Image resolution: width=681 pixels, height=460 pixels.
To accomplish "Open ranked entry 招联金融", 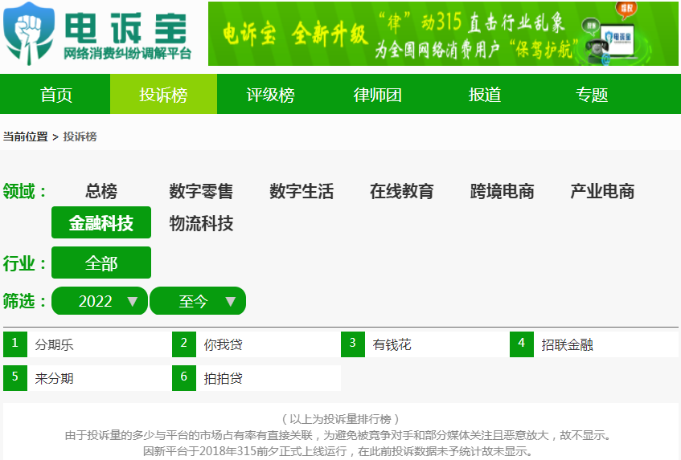I will pyautogui.click(x=567, y=344).
